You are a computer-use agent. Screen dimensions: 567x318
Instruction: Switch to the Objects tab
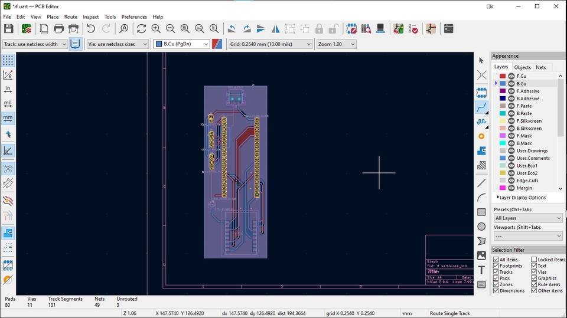pos(522,67)
